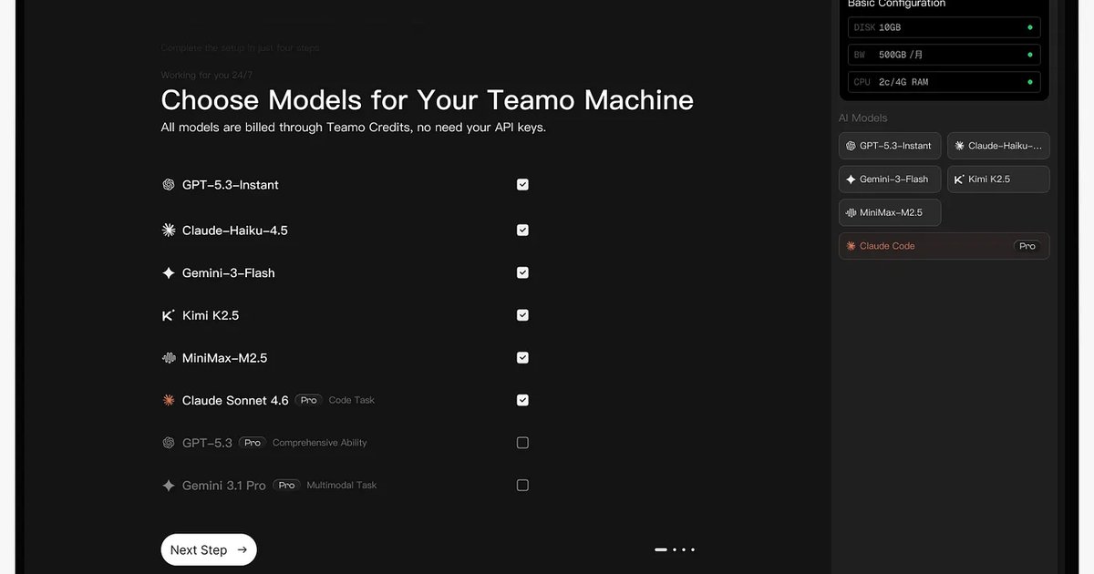Click the GPT-5.3-Instant chip under AI Models
This screenshot has height=574, width=1094.
pos(890,145)
